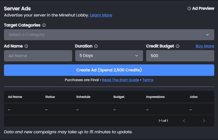Open Read The Start Guide link
218x140 pixels.
[x=120, y=80]
